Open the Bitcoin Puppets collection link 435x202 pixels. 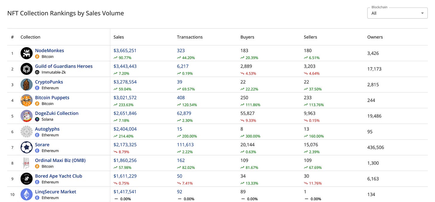click(x=52, y=98)
